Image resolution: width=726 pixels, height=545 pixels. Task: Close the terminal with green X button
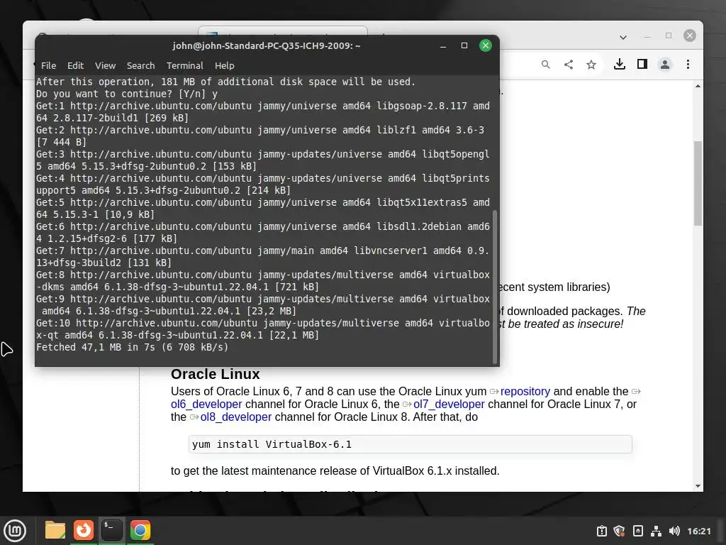click(485, 45)
